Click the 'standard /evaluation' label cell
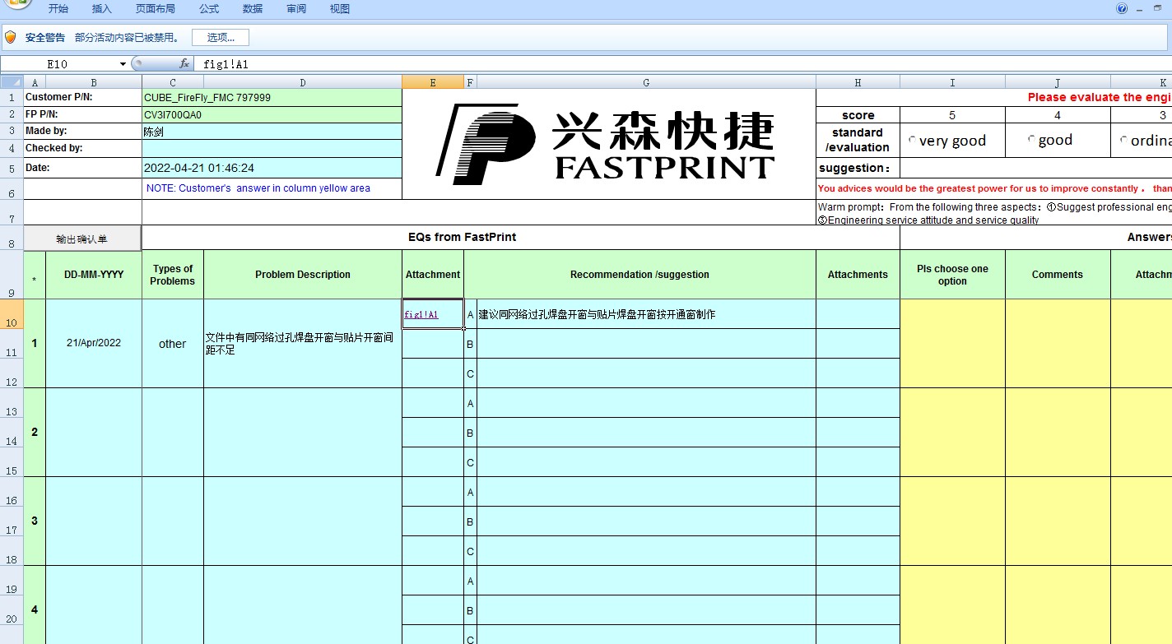The image size is (1172, 644). coord(858,140)
